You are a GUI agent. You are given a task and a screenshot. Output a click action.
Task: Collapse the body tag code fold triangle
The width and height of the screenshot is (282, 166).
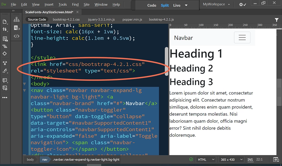pos(25,84)
